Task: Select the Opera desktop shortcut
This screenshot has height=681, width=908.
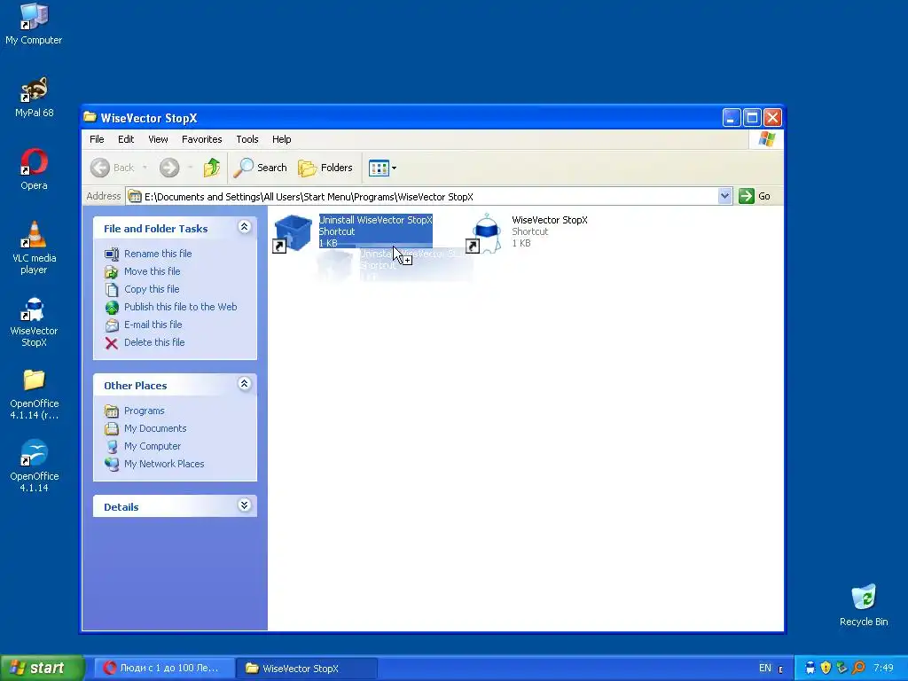Action: tap(34, 169)
